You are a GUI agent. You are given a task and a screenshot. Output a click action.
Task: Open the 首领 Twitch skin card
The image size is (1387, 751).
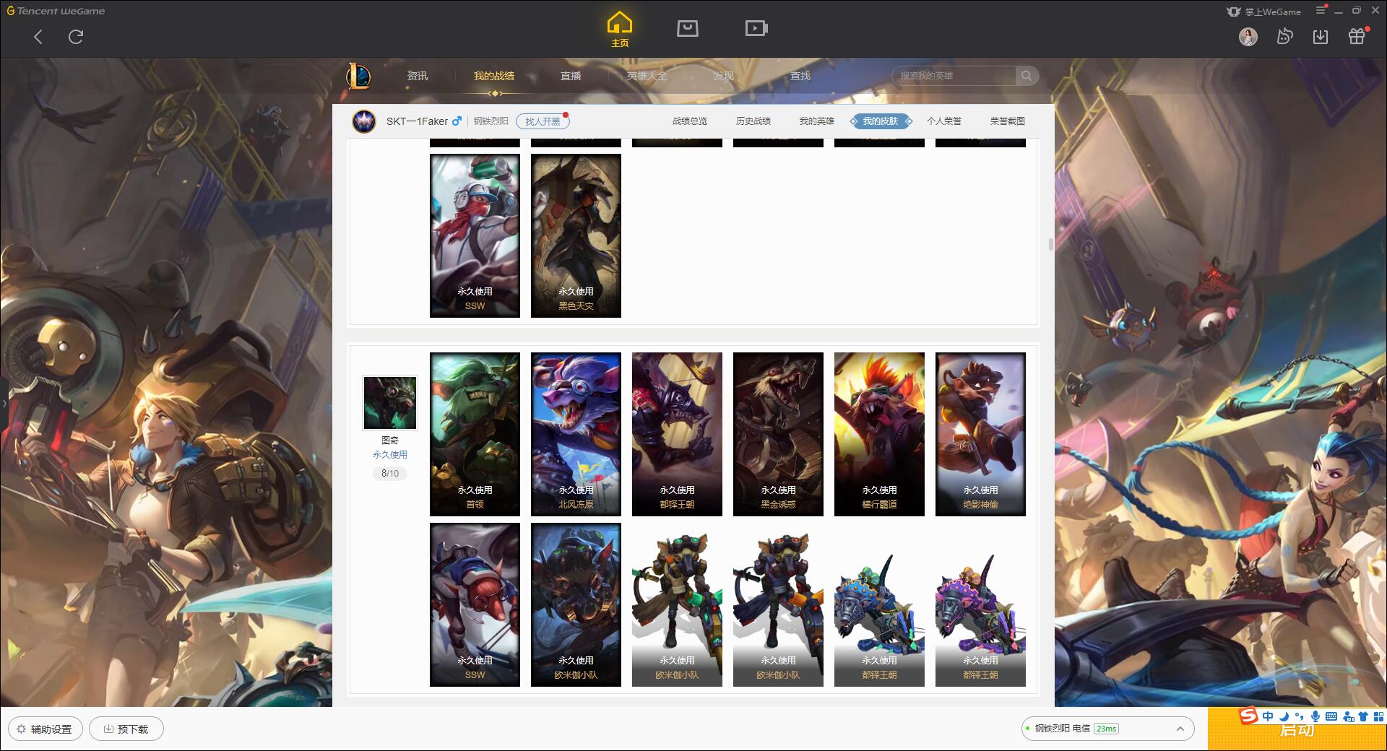tap(475, 434)
